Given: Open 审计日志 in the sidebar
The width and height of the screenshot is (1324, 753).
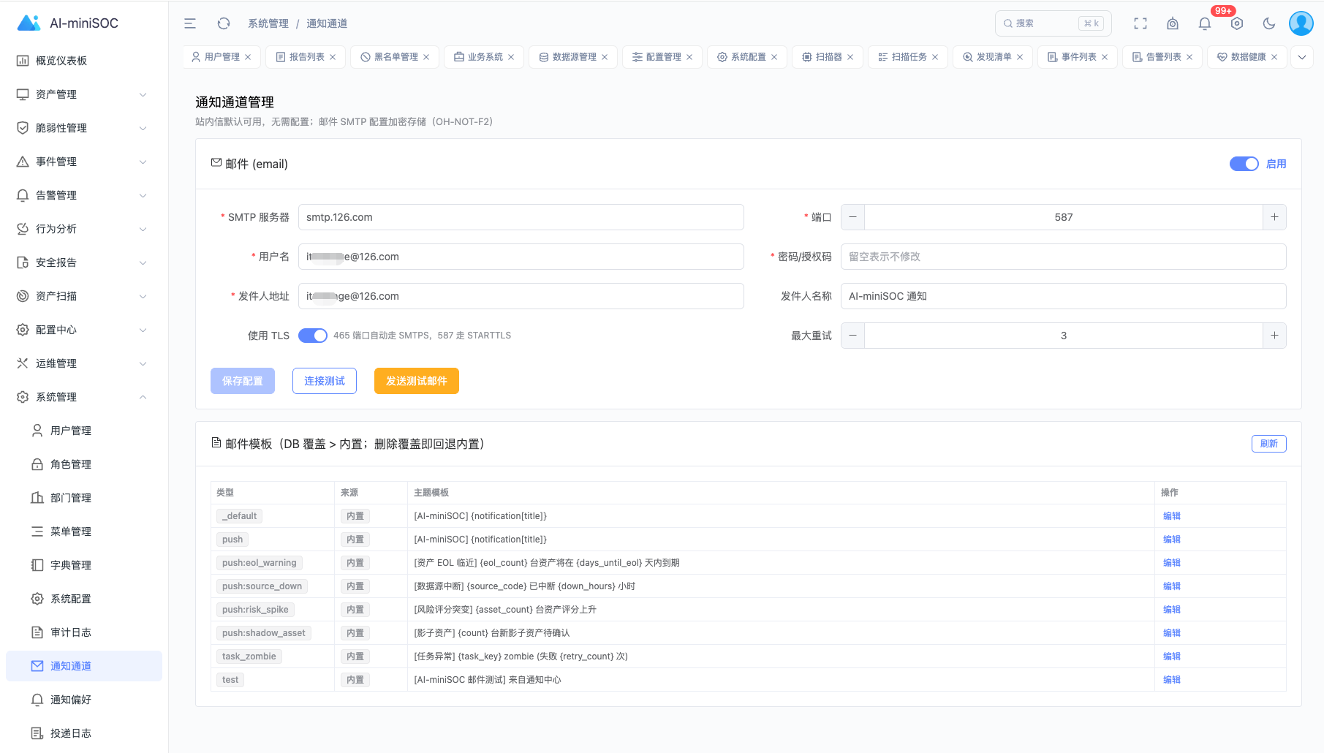Looking at the screenshot, I should pos(84,632).
